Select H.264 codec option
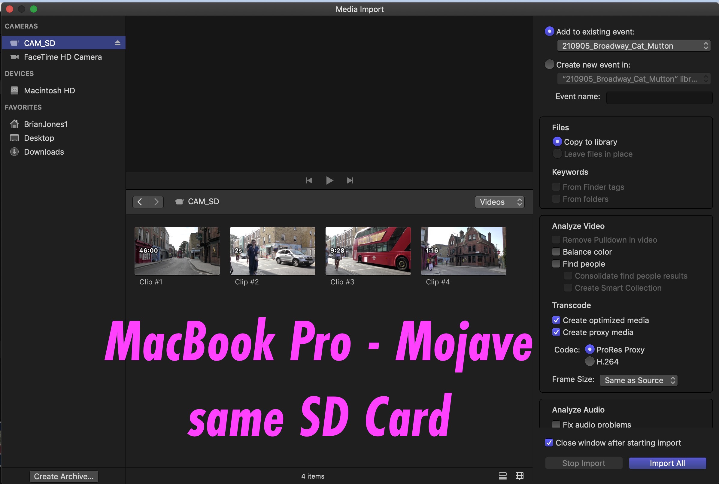Image resolution: width=719 pixels, height=484 pixels. [589, 361]
